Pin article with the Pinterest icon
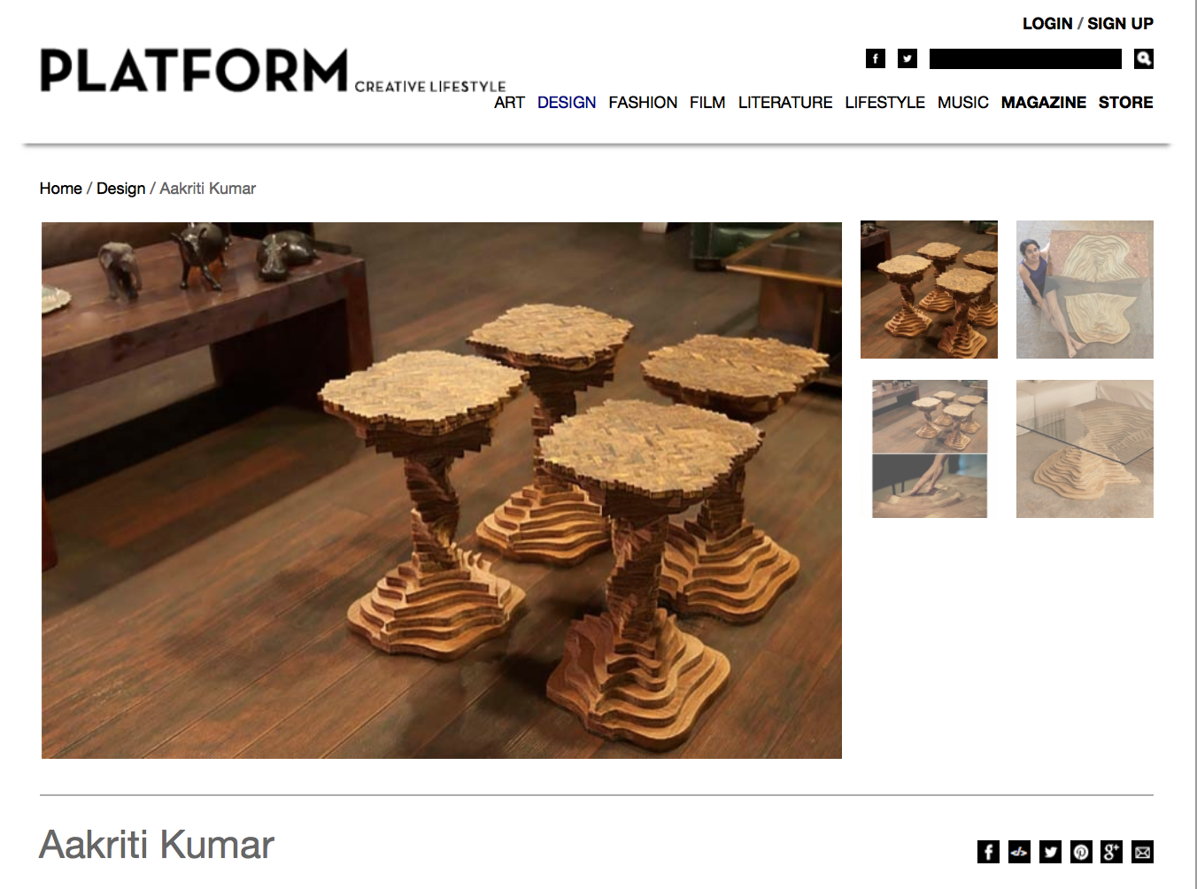This screenshot has width=1197, height=889. (x=1081, y=852)
